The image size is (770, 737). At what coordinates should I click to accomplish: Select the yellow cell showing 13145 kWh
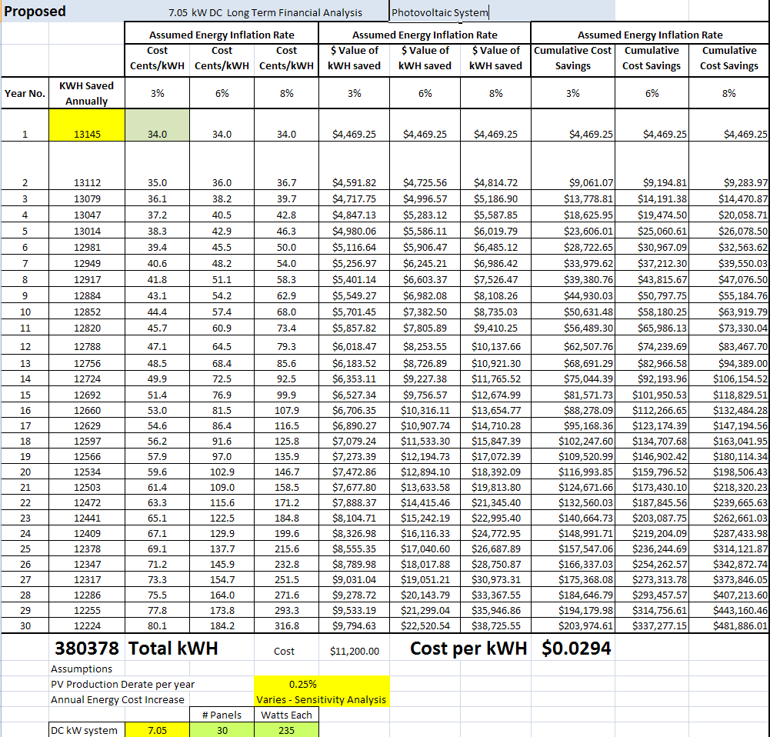pos(87,125)
